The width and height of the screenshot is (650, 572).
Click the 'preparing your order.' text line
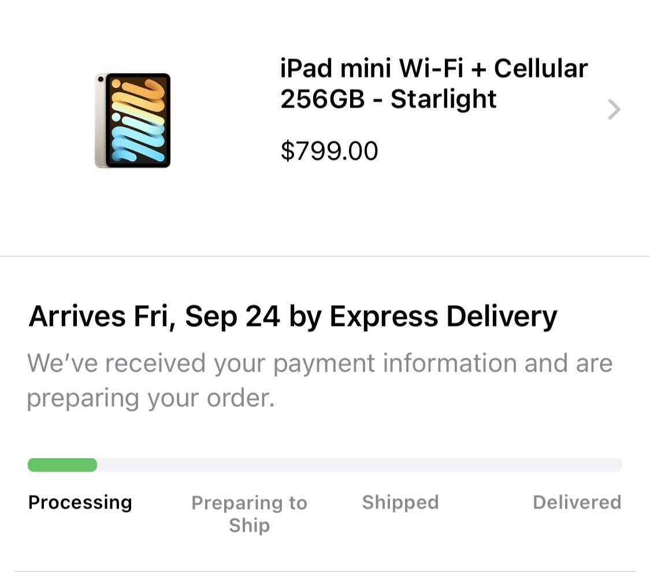point(150,398)
